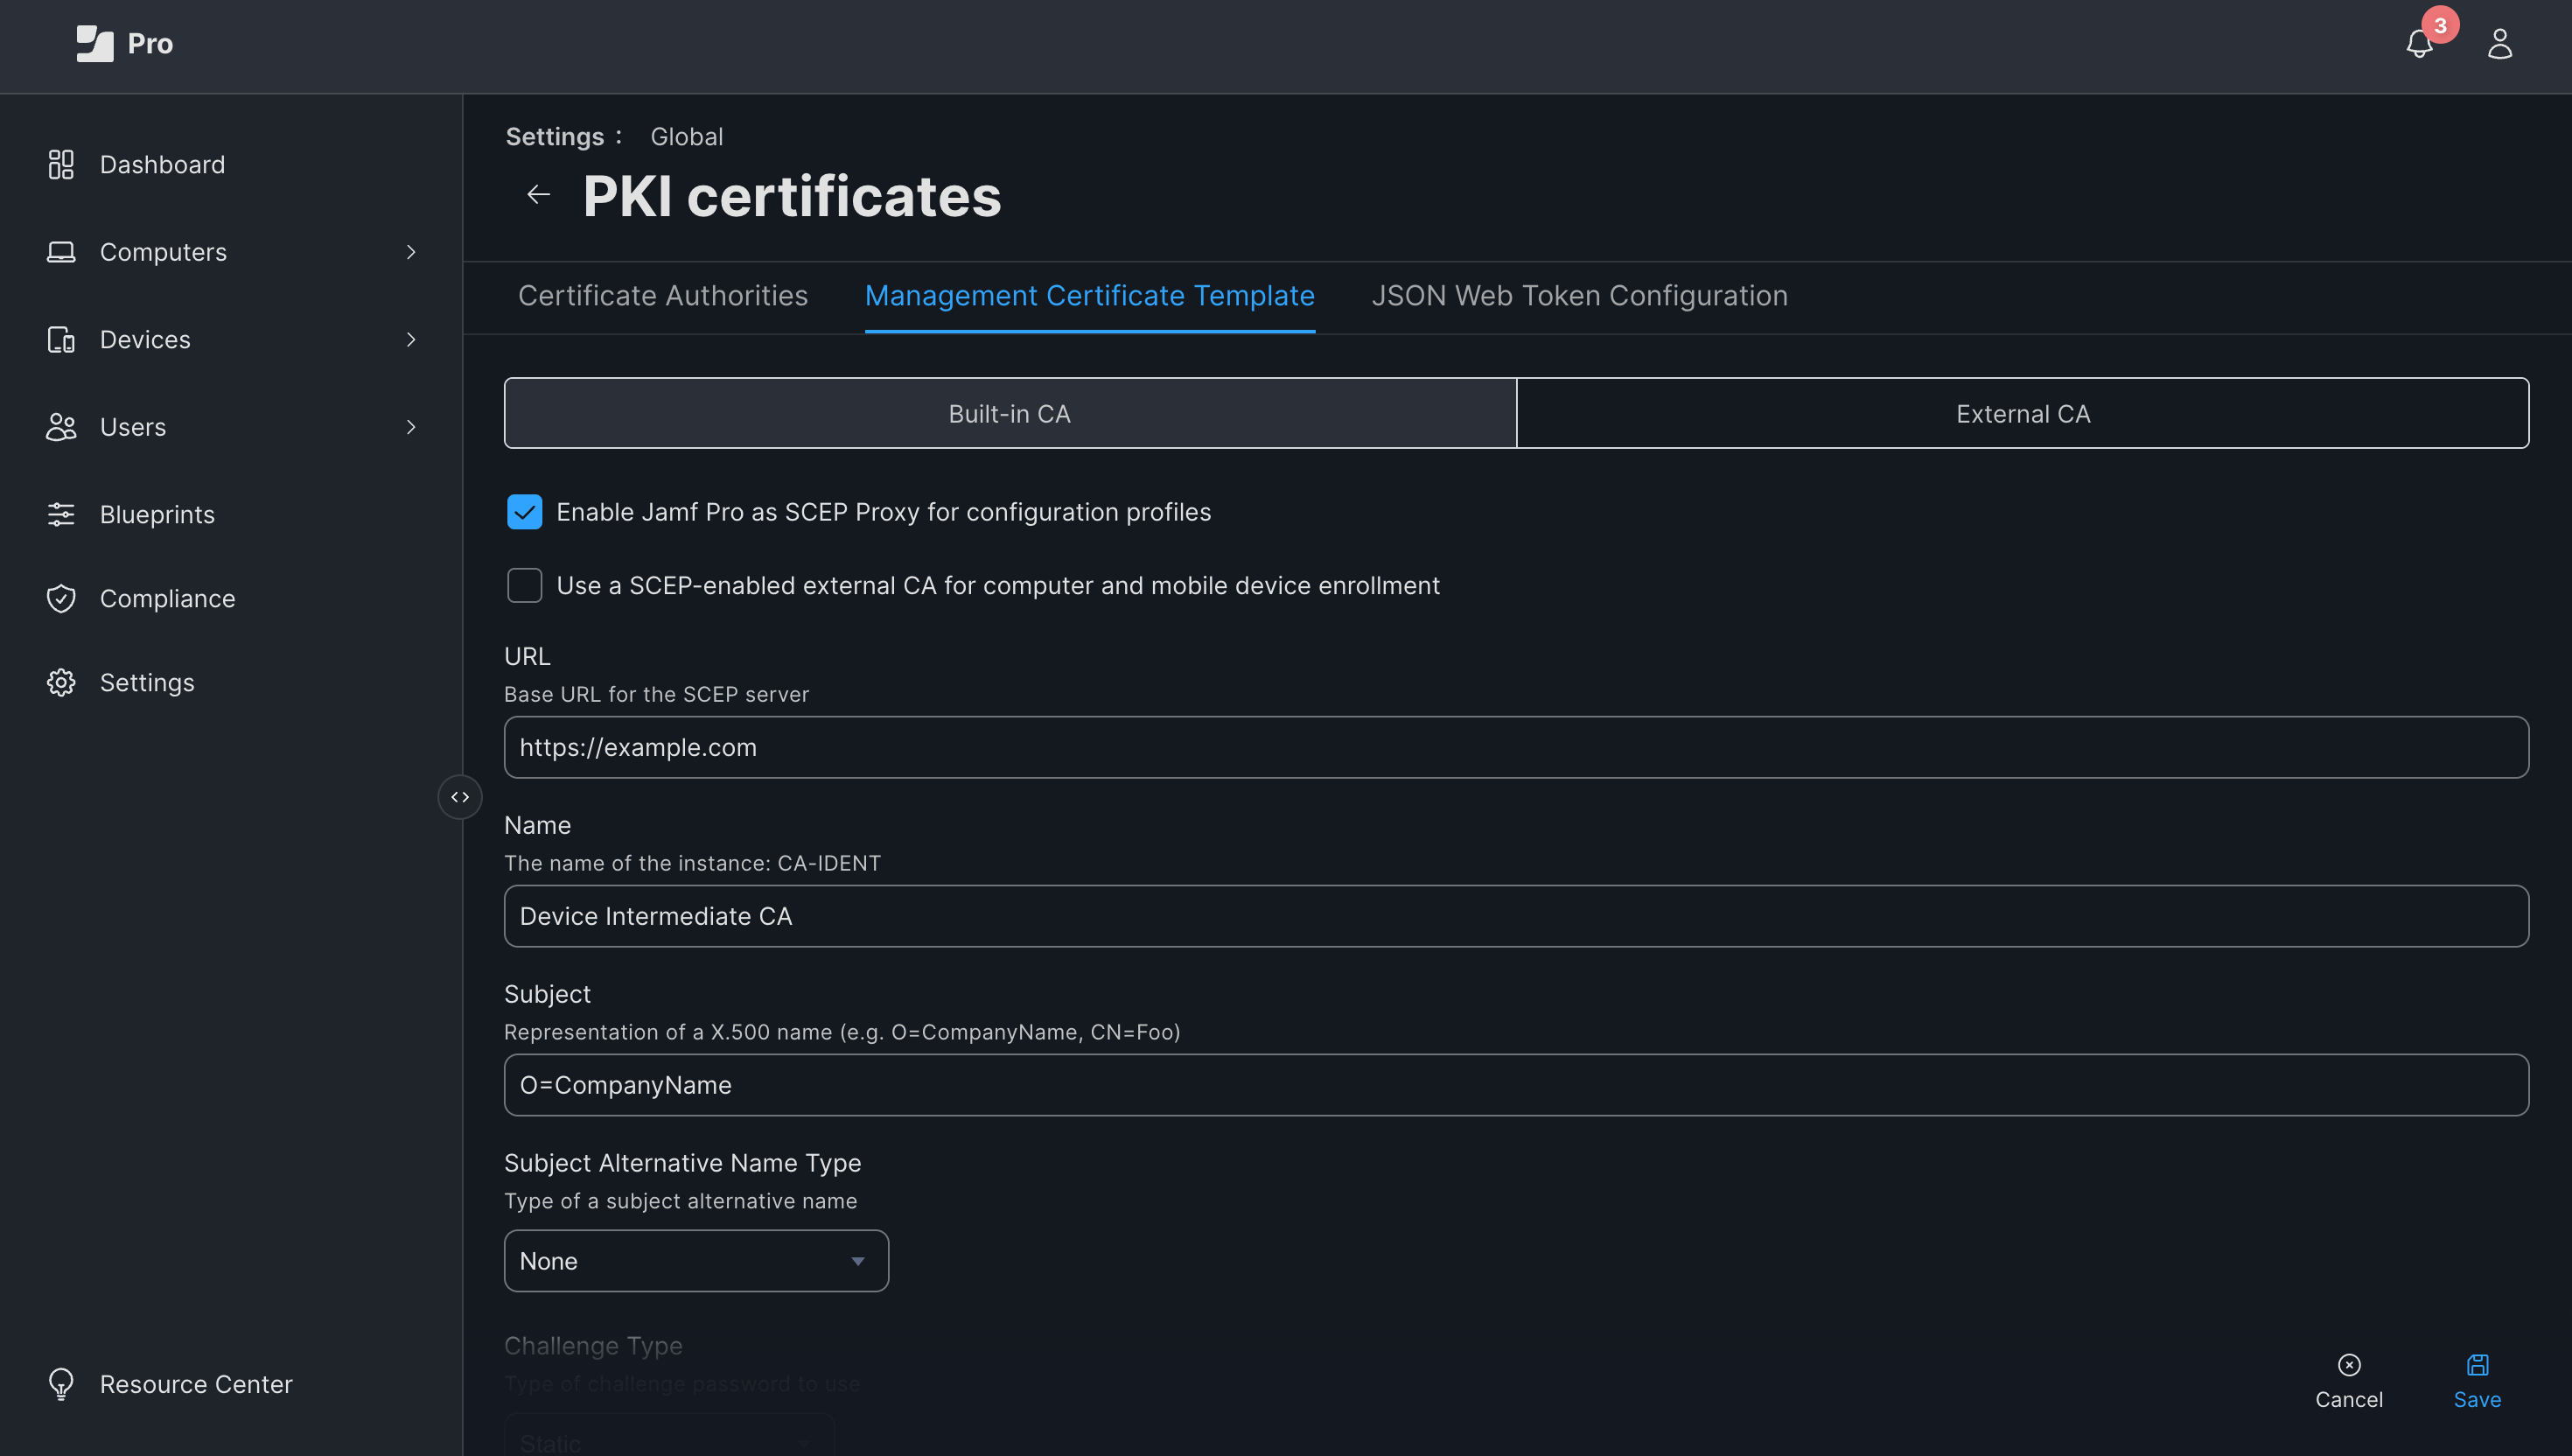Click the Cancel button
Image resolution: width=2572 pixels, height=1456 pixels.
2348,1381
